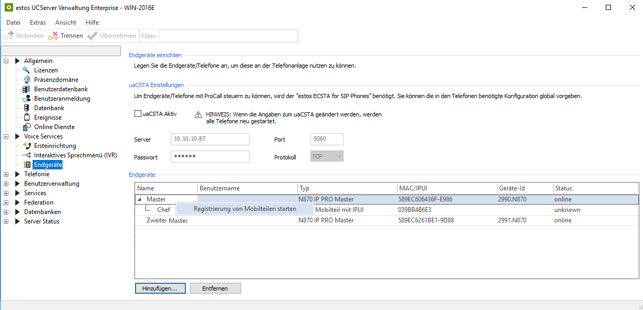Open the Protokoll TCP dropdown

click(x=327, y=156)
